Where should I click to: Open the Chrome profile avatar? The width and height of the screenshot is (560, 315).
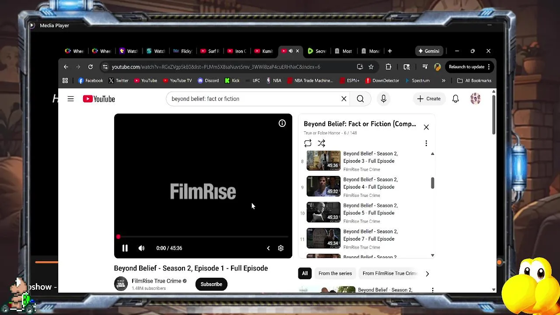[x=437, y=67]
